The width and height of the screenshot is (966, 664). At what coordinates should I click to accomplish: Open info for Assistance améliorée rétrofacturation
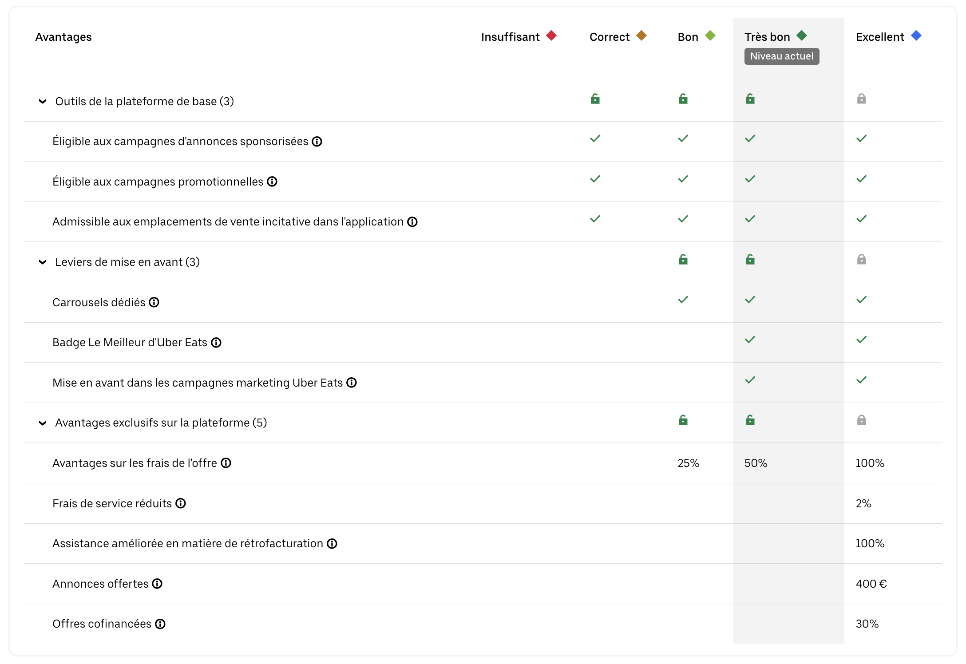pos(332,544)
